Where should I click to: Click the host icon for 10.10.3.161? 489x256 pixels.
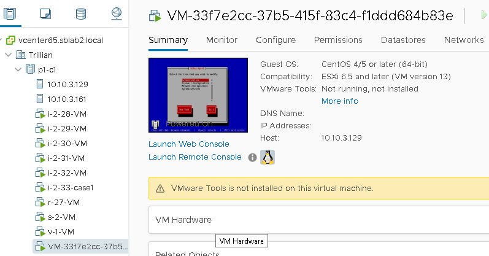pos(40,99)
